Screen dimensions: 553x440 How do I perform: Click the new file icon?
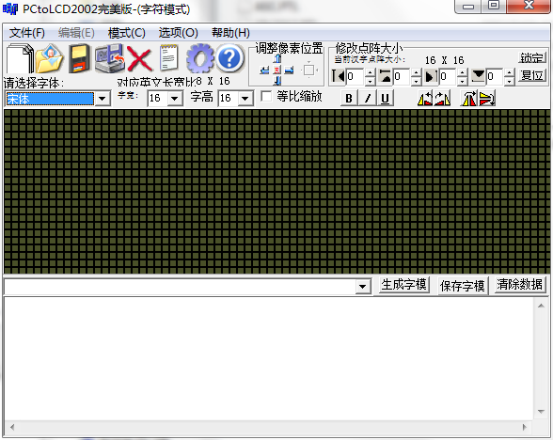[20, 58]
